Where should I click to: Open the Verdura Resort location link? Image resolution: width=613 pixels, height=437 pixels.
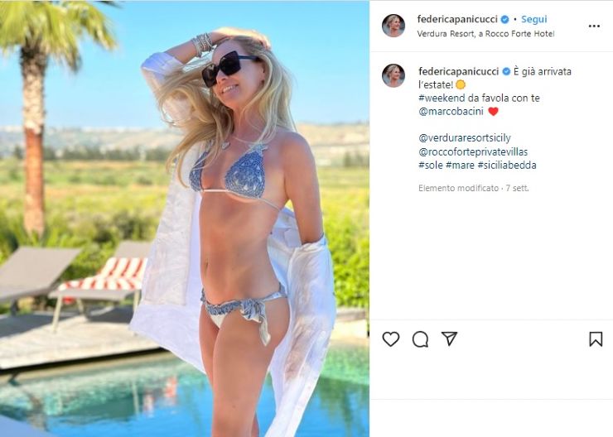tap(486, 34)
